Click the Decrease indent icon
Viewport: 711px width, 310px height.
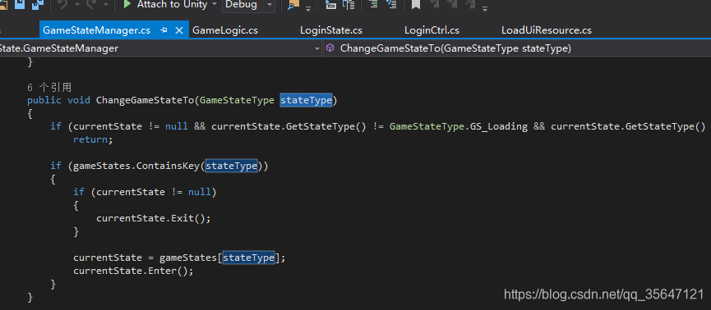(x=373, y=5)
